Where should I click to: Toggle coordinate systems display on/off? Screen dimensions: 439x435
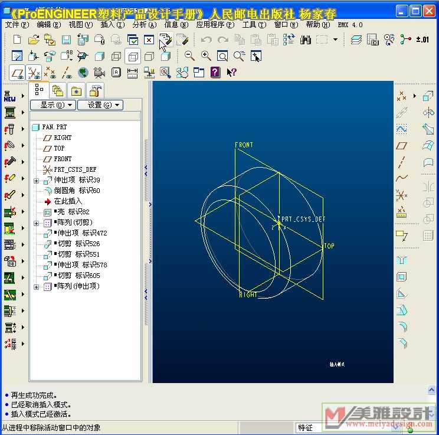(x=34, y=73)
